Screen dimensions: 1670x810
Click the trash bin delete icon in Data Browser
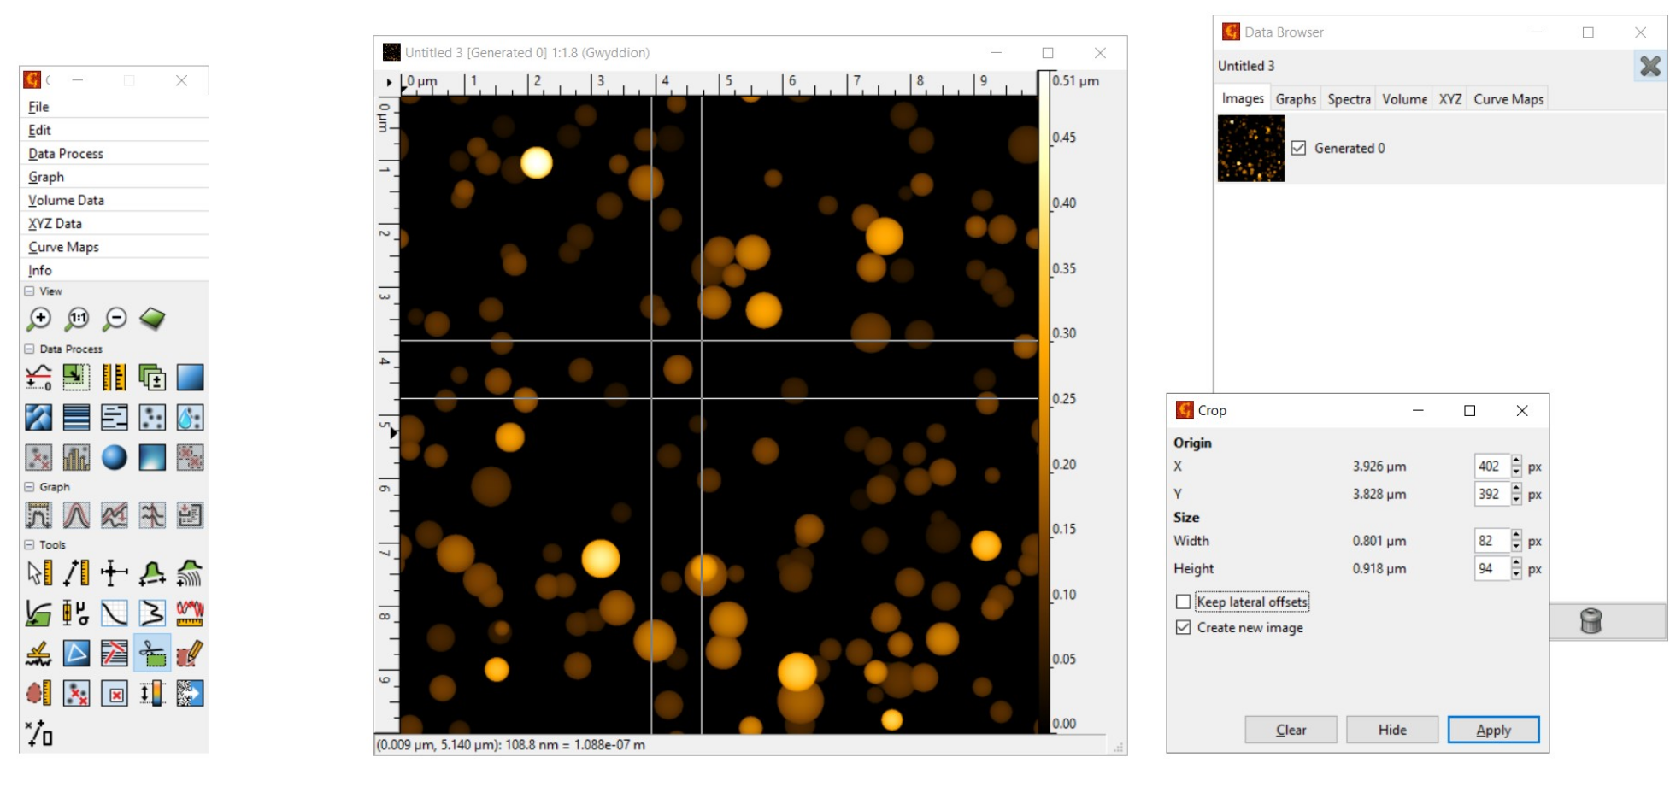coord(1591,621)
